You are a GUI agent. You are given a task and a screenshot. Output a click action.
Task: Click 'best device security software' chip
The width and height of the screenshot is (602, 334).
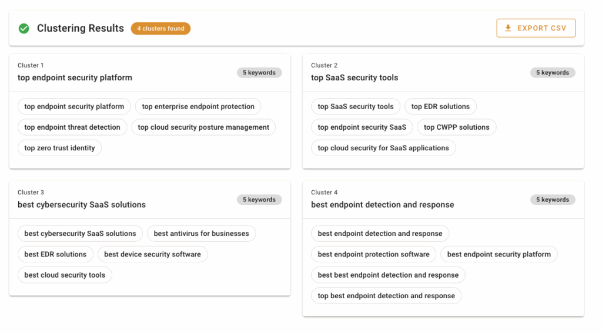pos(152,254)
